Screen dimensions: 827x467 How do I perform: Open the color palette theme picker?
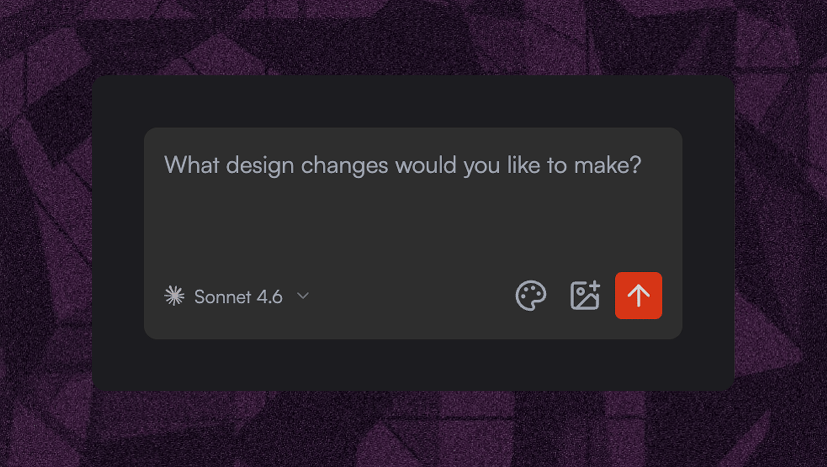(531, 296)
